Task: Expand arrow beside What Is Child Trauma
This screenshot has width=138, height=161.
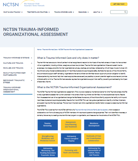Action: [x=22, y=12]
